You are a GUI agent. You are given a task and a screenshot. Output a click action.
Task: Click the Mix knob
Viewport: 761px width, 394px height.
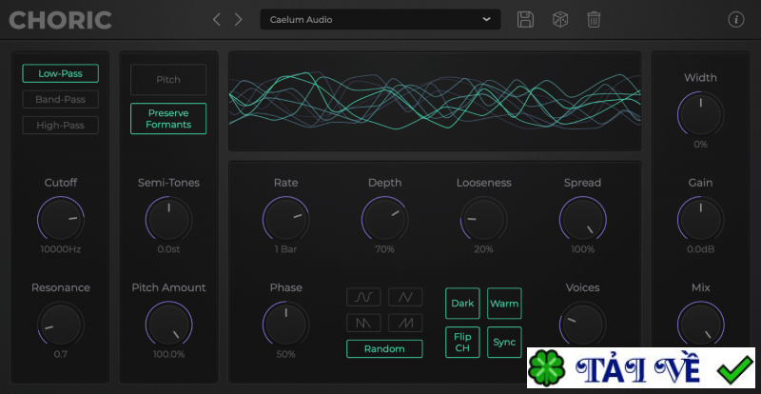[x=701, y=324]
